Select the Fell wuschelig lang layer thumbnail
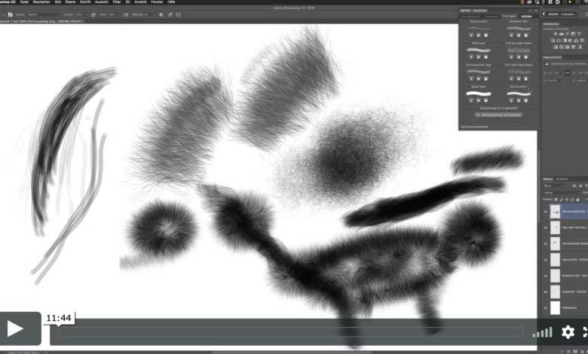588x354 pixels. click(555, 212)
